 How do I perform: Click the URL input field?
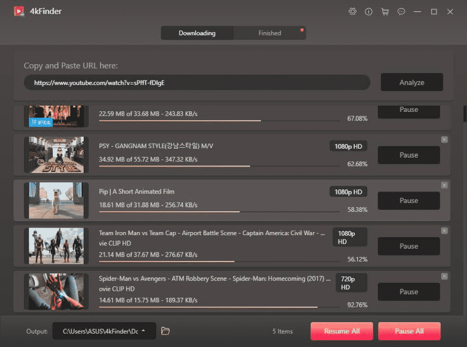coord(197,82)
